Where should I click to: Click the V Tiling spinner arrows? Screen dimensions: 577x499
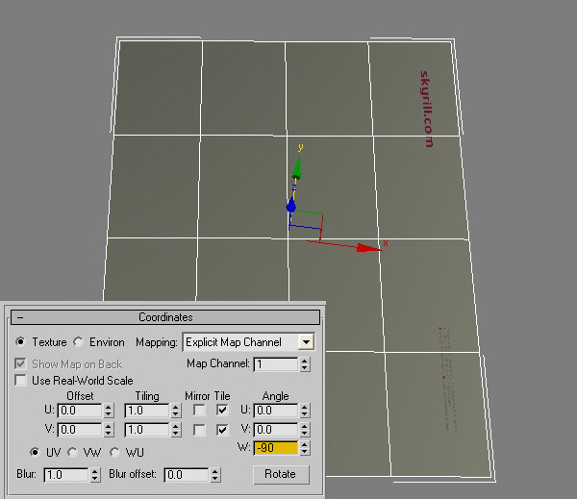pos(175,430)
